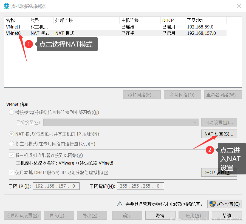
Task: Select NAT mode radio button
Action: point(11,134)
